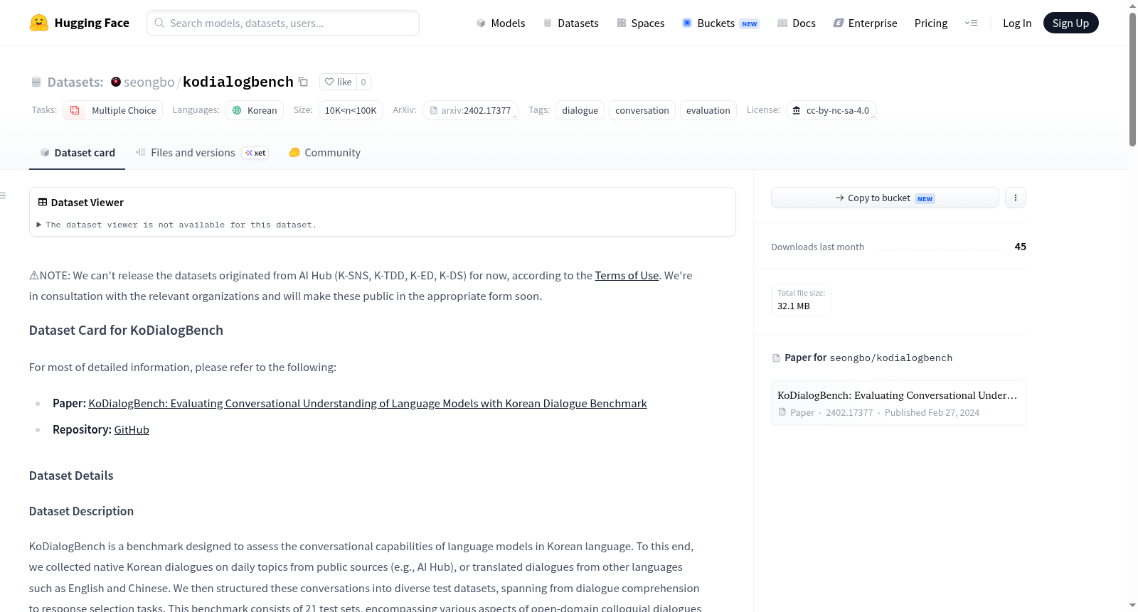Expand the more navigation options dropdown

tap(971, 23)
